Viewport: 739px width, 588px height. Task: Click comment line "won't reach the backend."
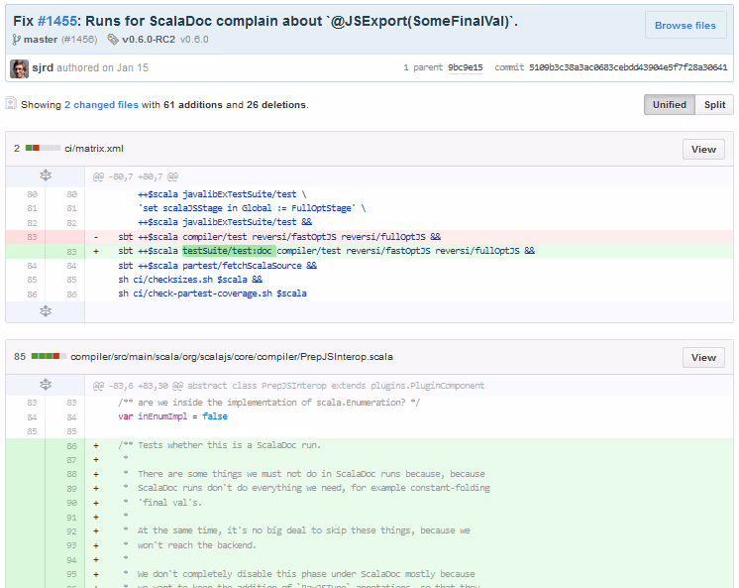pos(197,545)
